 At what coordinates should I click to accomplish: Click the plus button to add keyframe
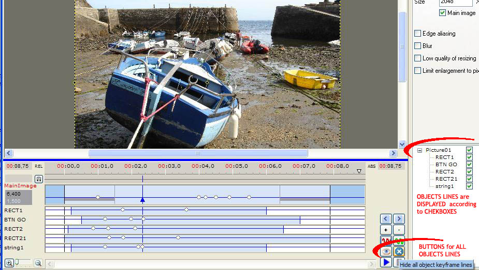(386, 230)
